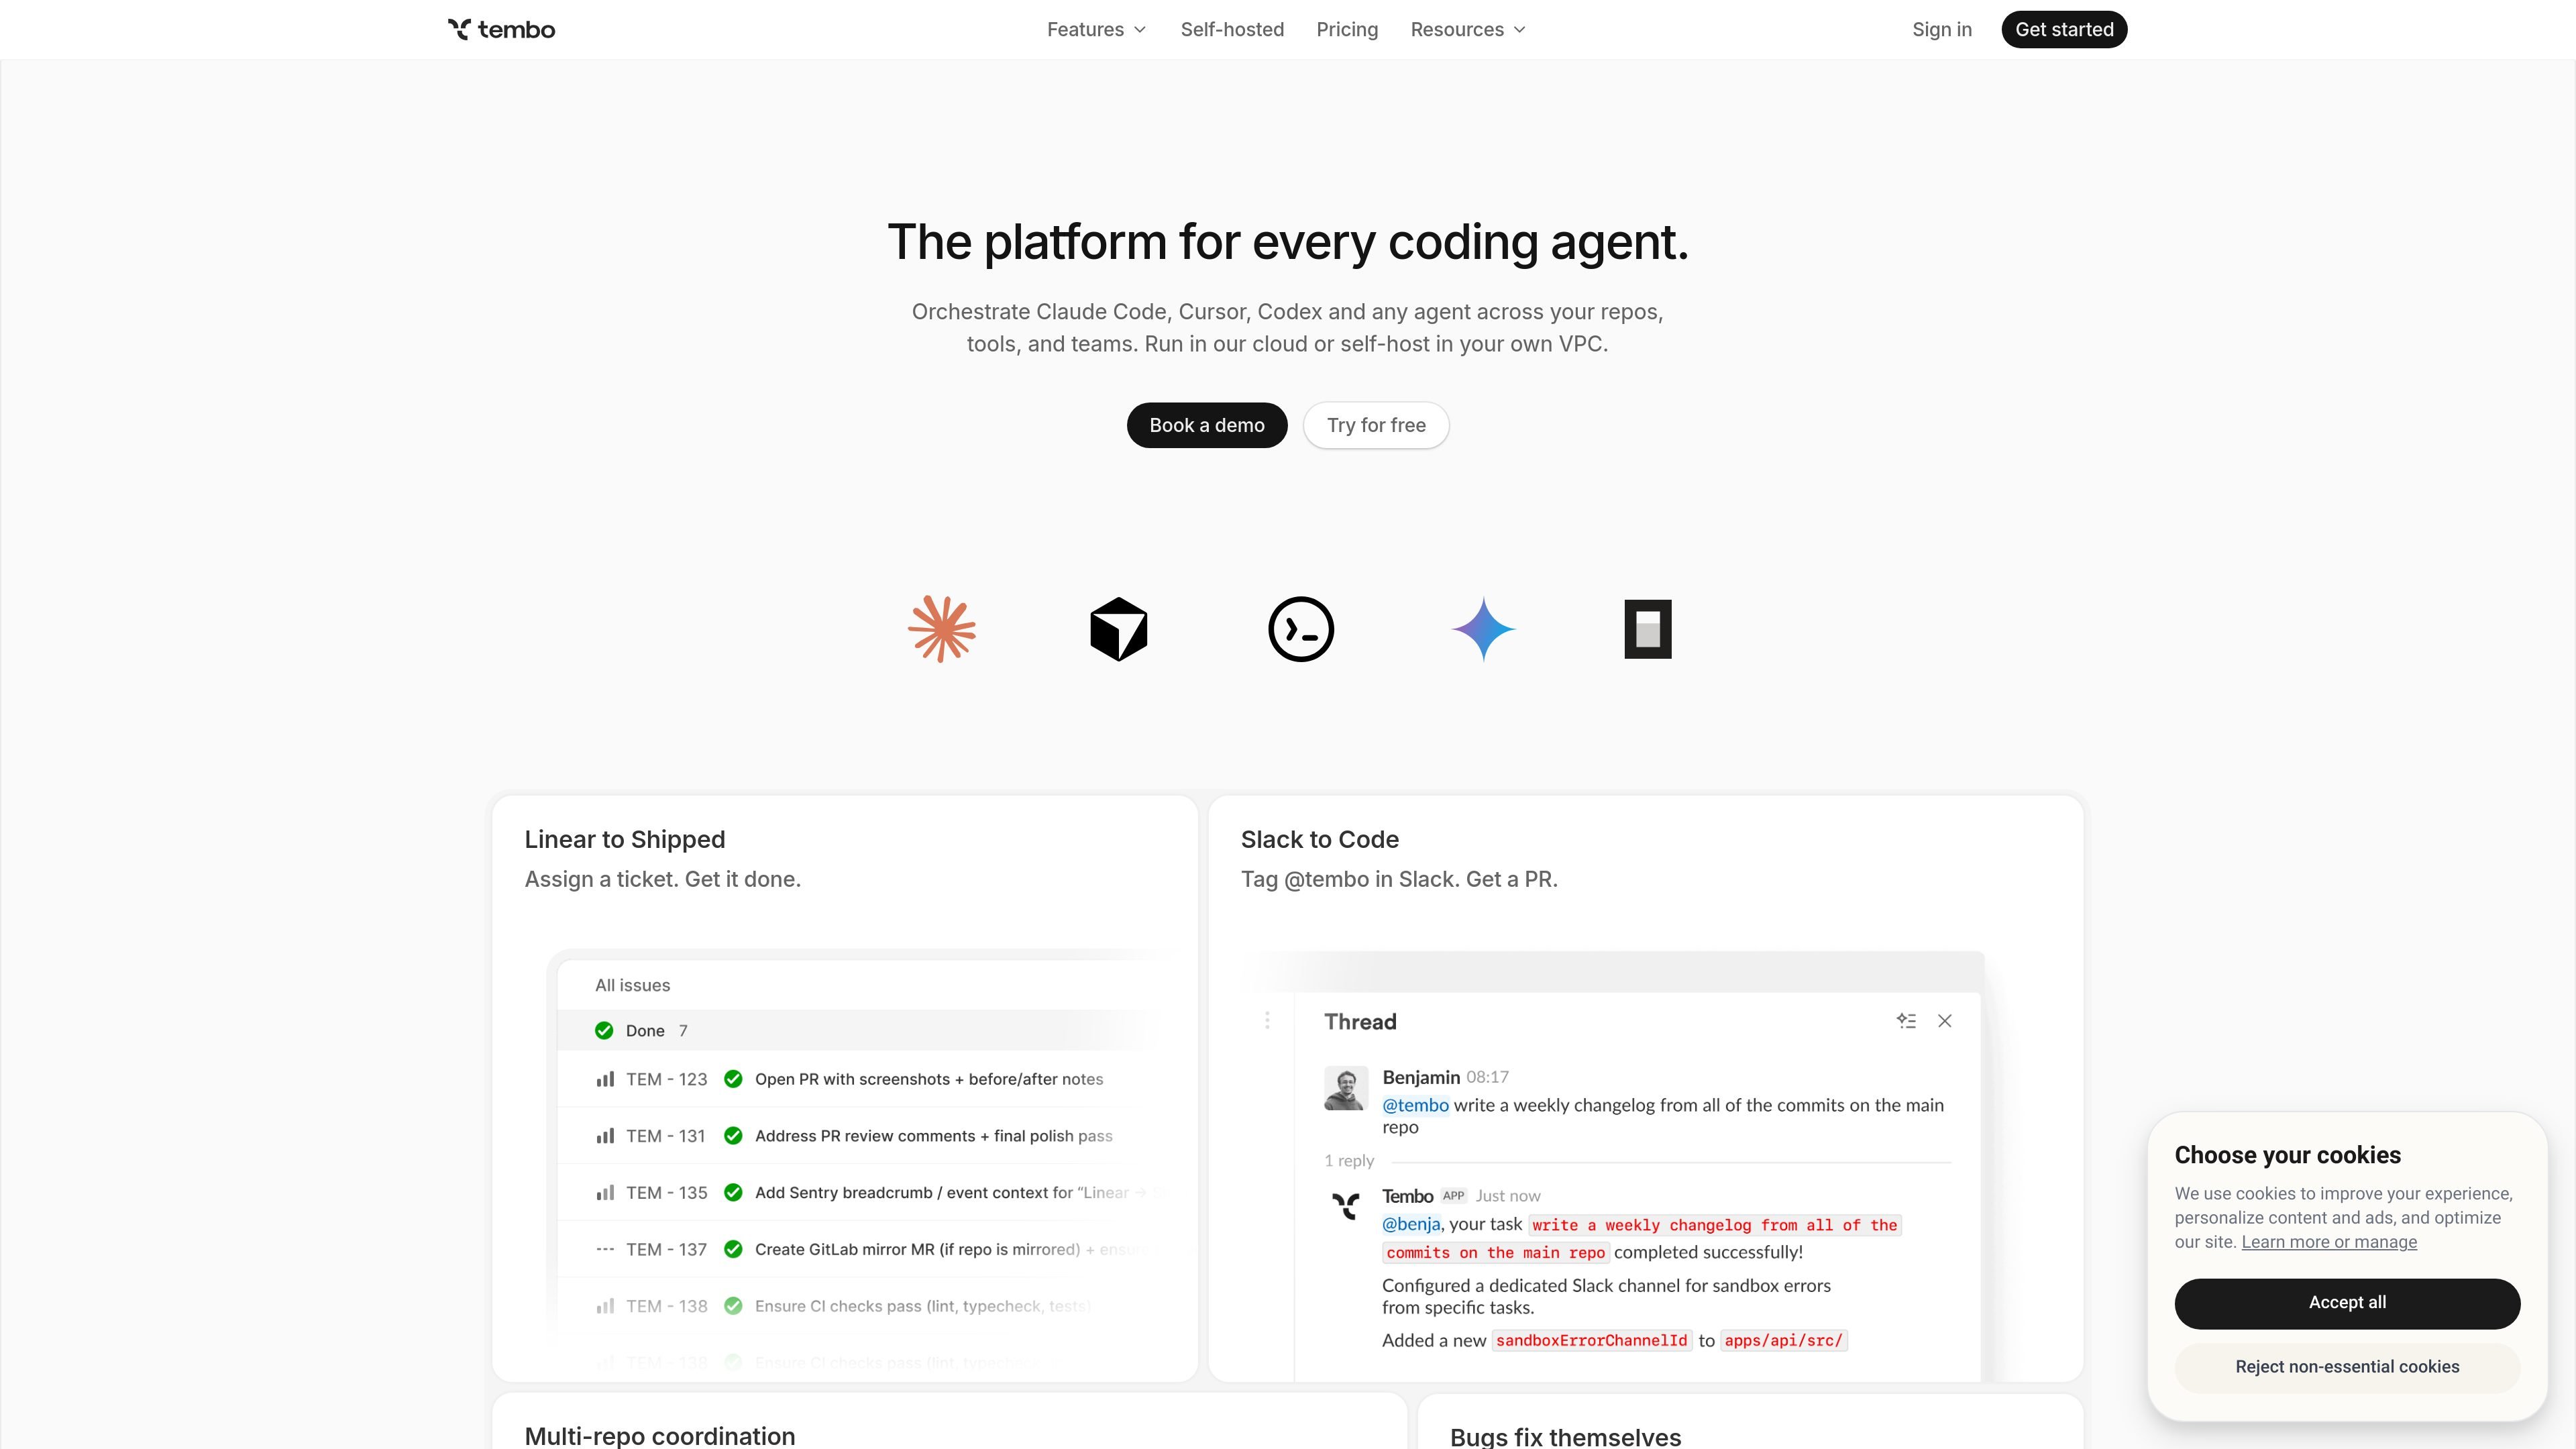Select the Codex terminal prompt icon
The width and height of the screenshot is (2576, 1449).
(x=1300, y=629)
